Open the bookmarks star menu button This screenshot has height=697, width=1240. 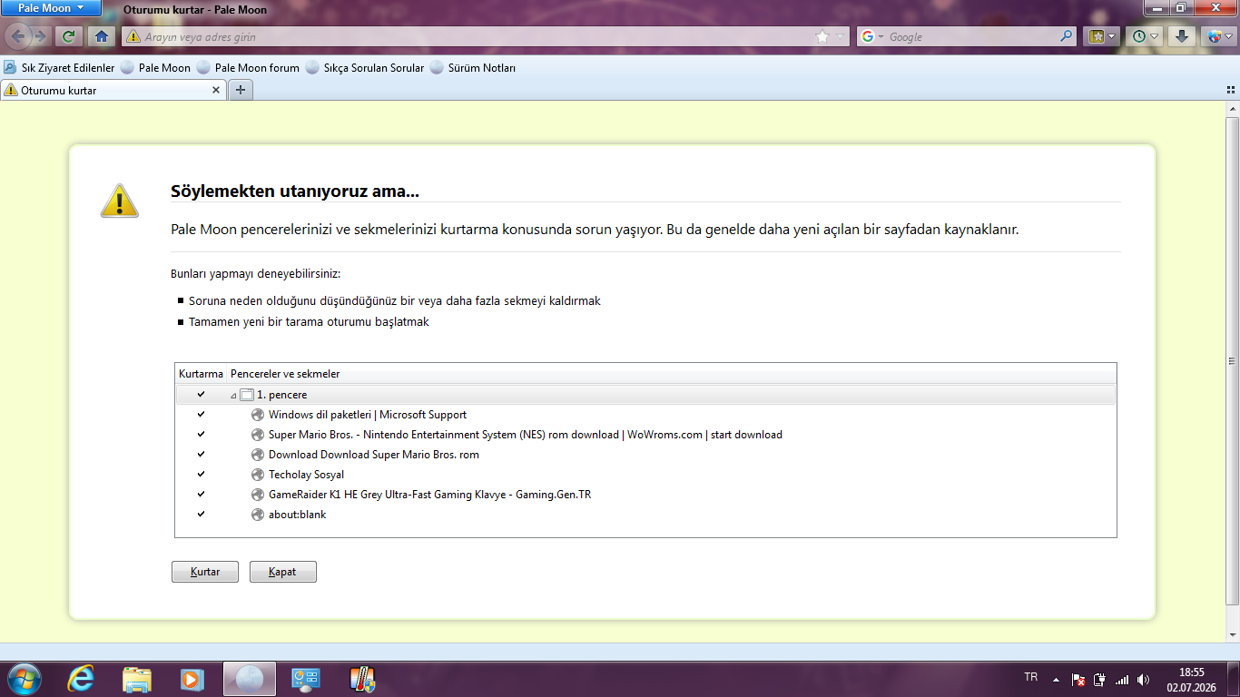click(x=1103, y=36)
